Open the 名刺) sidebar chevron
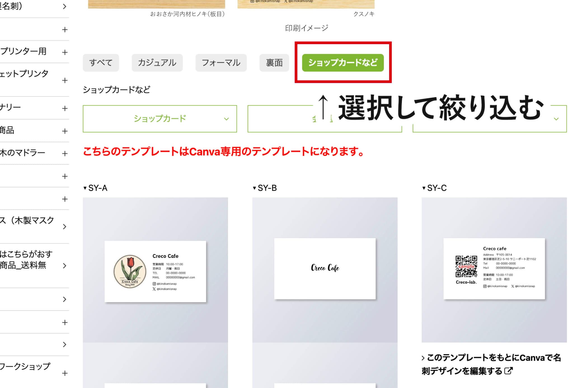Image resolution: width=573 pixels, height=388 pixels. tap(65, 6)
